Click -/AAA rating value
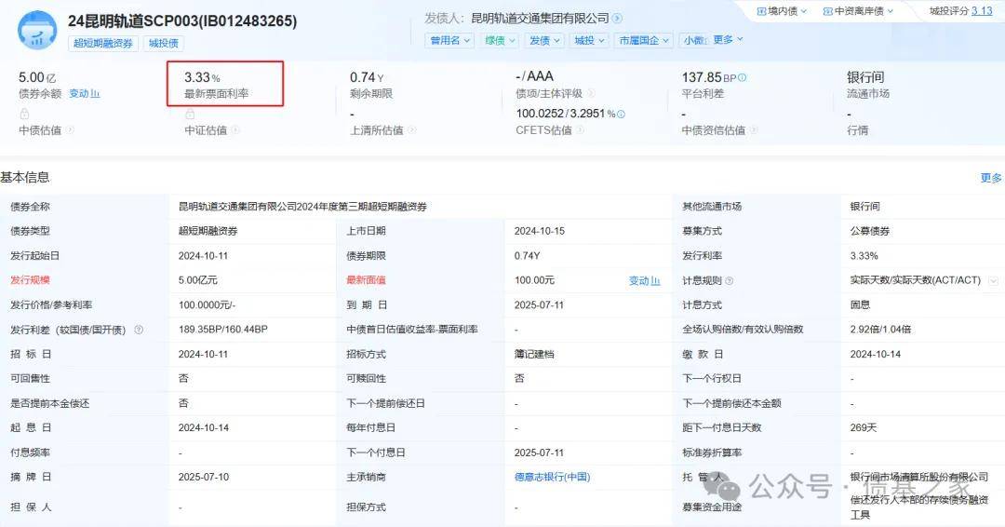 (x=534, y=76)
